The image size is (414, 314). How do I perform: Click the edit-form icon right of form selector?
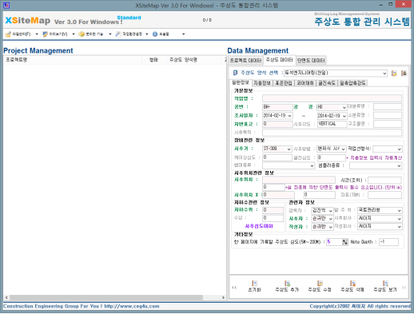[394, 74]
